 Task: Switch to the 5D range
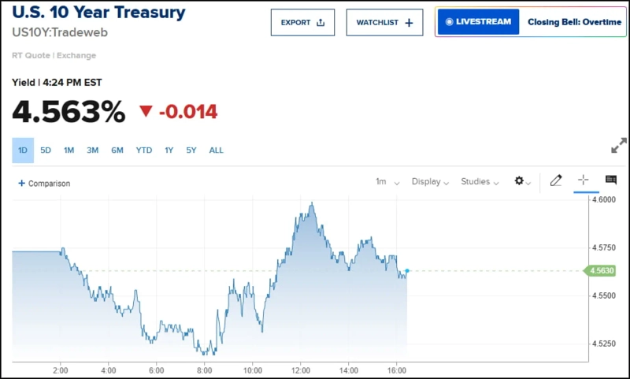tap(46, 150)
